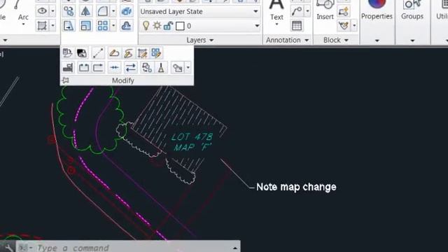Select the Offset tool
The height and width of the screenshot is (252, 448).
(126, 26)
